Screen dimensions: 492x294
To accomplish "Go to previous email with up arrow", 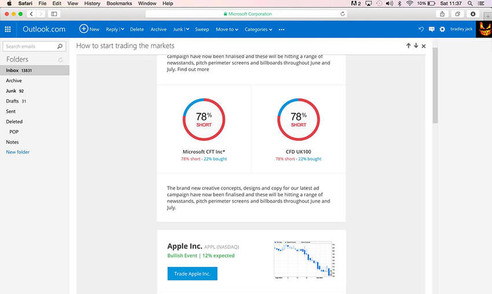I will (x=408, y=46).
